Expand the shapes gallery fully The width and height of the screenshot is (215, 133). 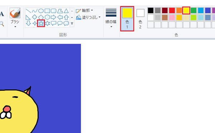pyautogui.click(x=72, y=24)
